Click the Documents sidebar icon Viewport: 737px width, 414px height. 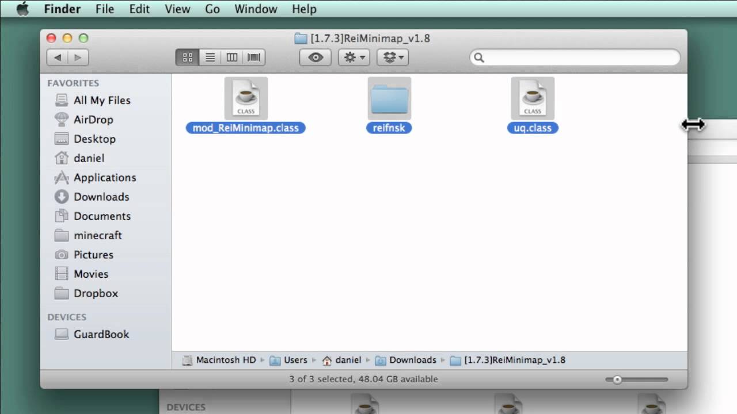(62, 216)
